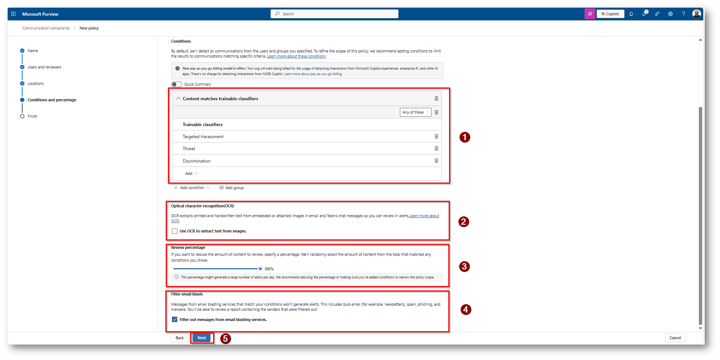Viewport: 720px width, 360px height.
Task: Click the New policy breadcrumb text
Action: (x=89, y=28)
